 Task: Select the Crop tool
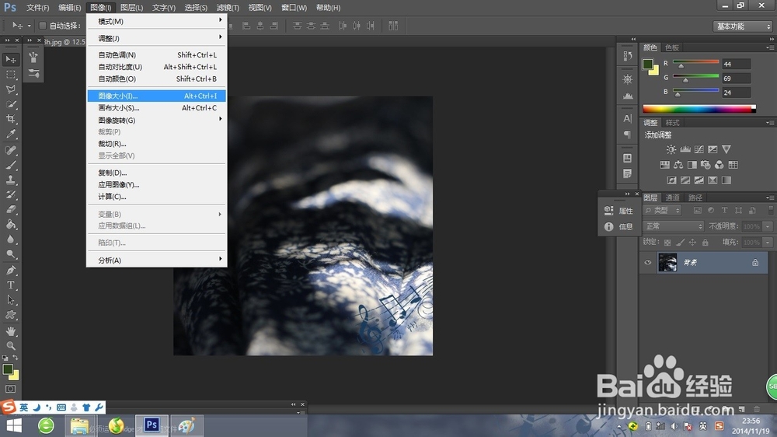point(10,119)
